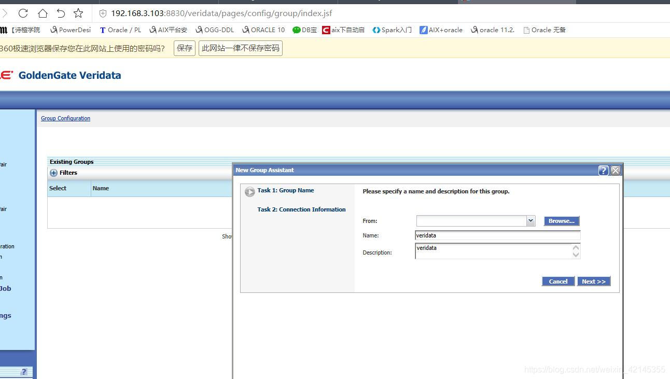Open the AIX+oracle bookmark
The height and width of the screenshot is (379, 670).
(441, 30)
